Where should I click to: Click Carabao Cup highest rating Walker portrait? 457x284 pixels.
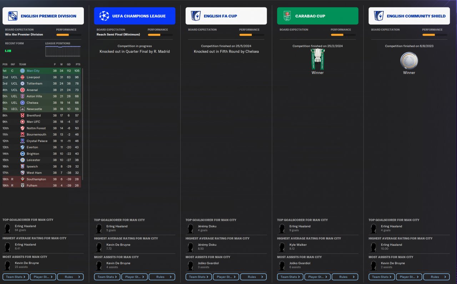click(282, 247)
